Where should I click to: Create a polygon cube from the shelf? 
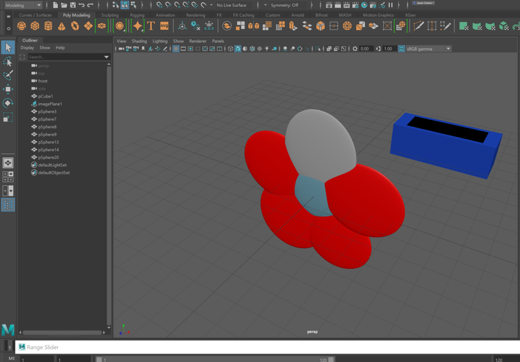pyautogui.click(x=35, y=26)
